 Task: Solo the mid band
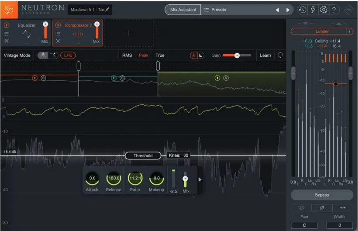122,78
